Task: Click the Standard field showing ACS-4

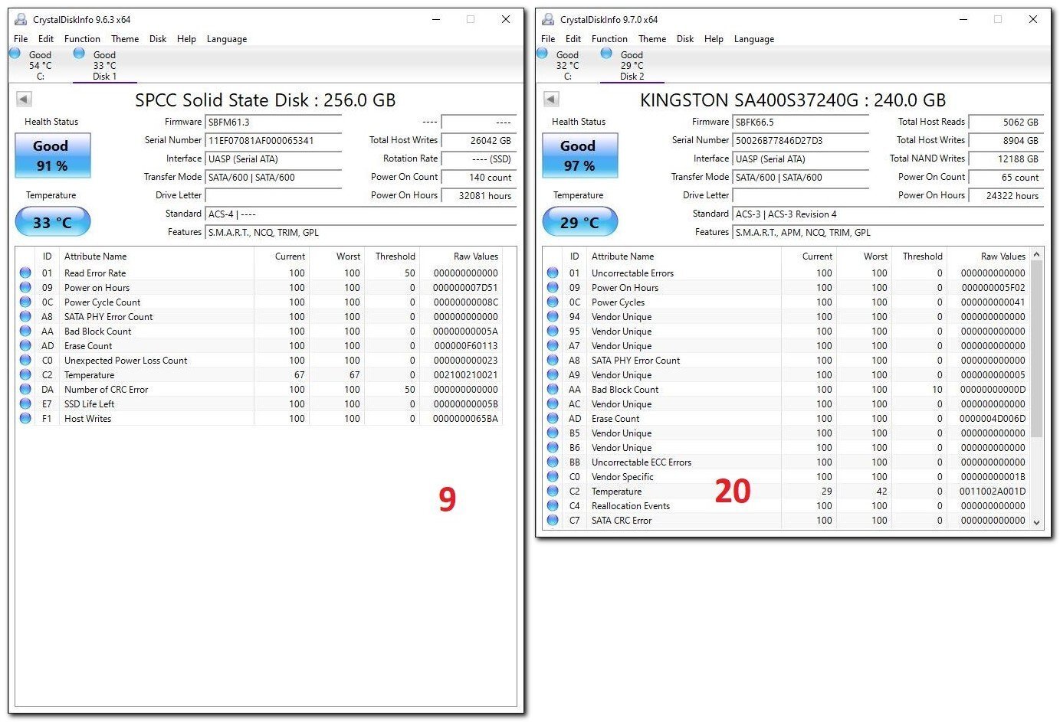Action: (x=361, y=214)
